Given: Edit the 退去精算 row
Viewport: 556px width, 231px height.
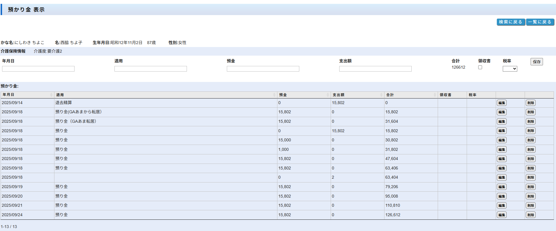Looking at the screenshot, I should point(502,103).
